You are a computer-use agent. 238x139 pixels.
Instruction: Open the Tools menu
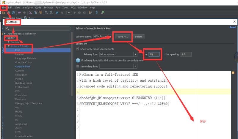click(x=65, y=8)
